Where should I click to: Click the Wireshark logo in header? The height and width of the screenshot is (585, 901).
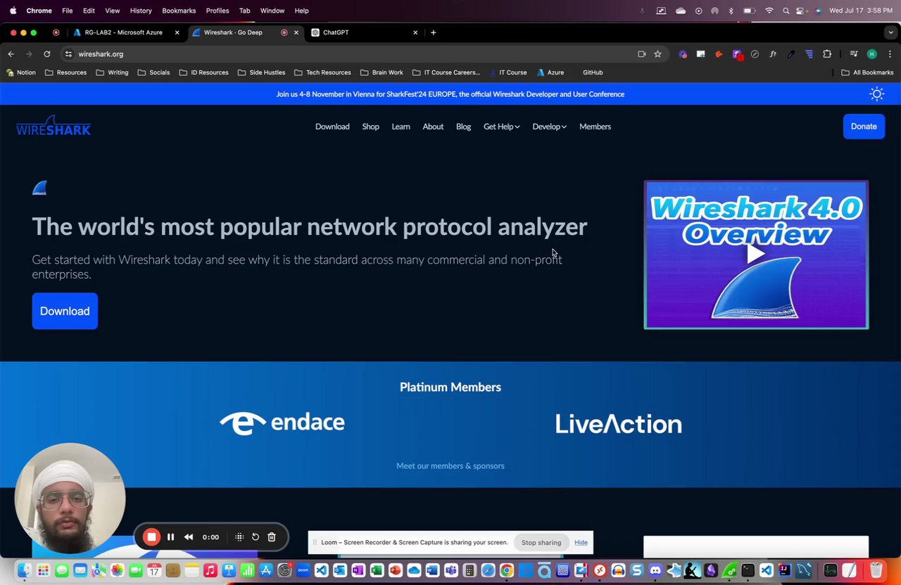point(53,126)
